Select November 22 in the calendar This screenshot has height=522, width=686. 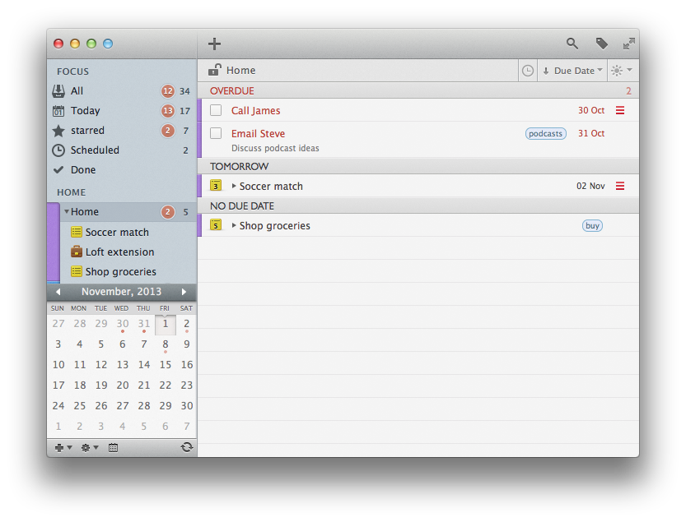click(x=166, y=386)
